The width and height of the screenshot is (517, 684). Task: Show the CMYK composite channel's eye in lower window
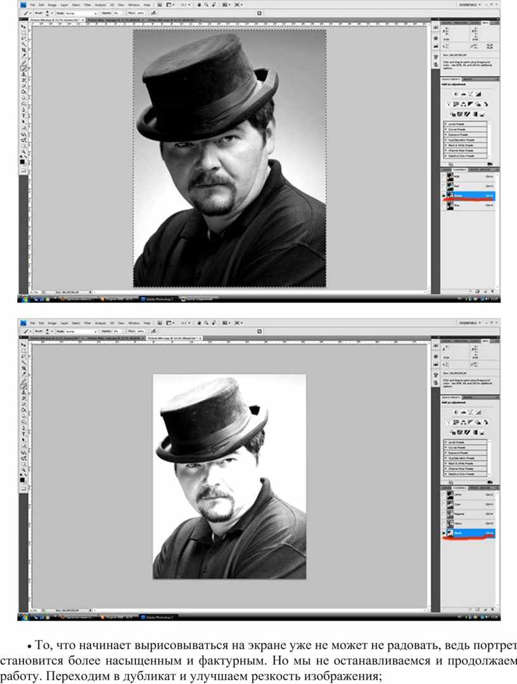pos(444,495)
